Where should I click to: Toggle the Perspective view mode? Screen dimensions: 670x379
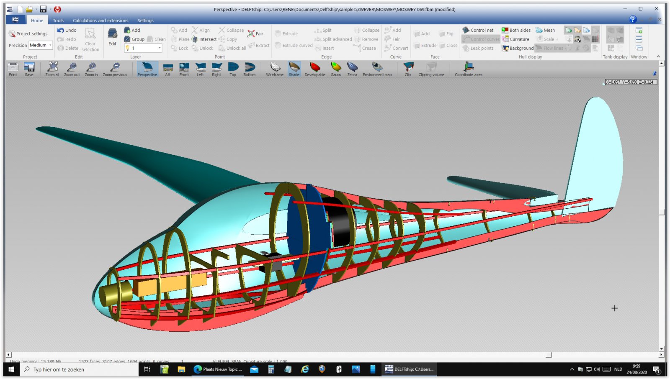[147, 69]
